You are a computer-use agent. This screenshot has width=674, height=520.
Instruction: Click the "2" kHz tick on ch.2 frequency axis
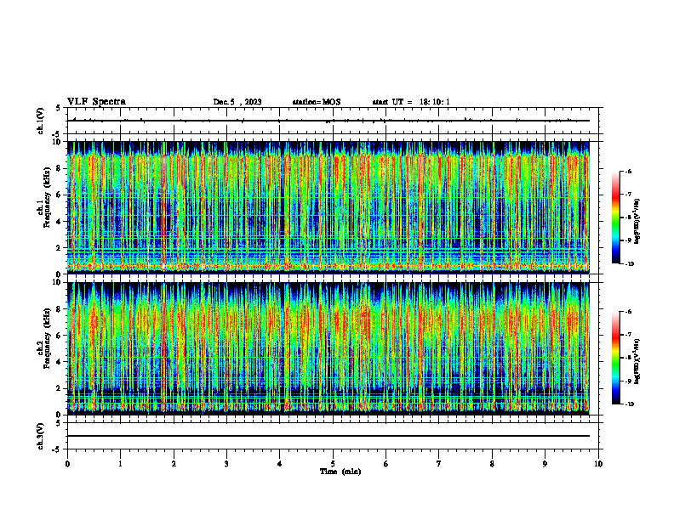pos(60,388)
